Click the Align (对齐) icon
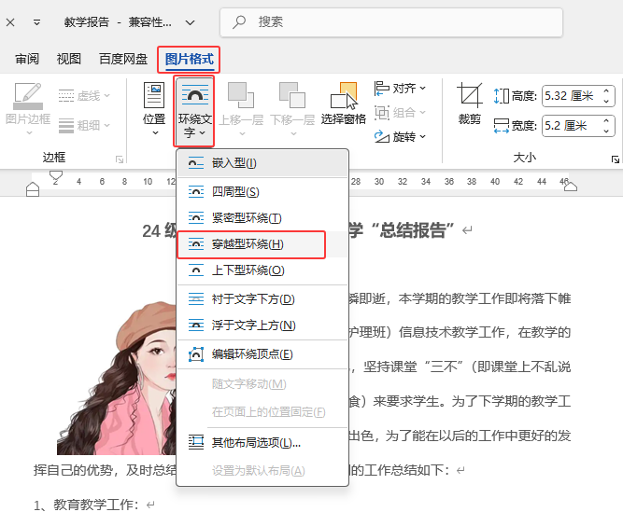Screen dimensions: 623x526 381,88
